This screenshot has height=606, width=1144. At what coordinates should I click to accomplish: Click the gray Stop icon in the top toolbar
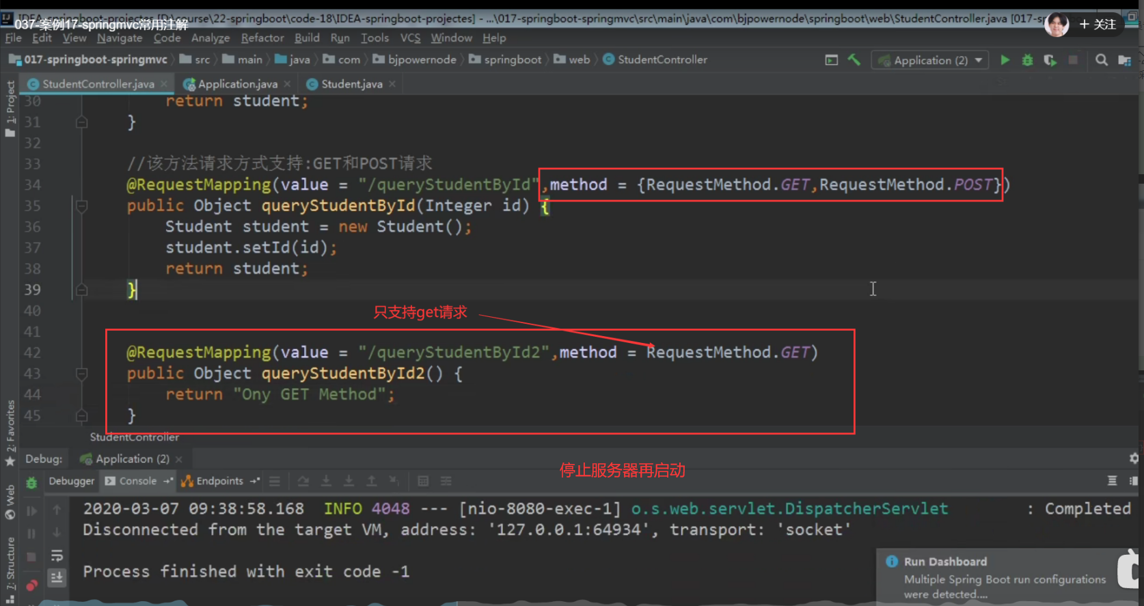point(1073,60)
